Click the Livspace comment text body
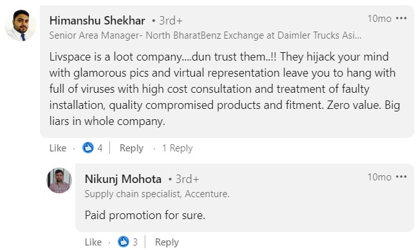The width and height of the screenshot is (418, 250). click(x=224, y=89)
